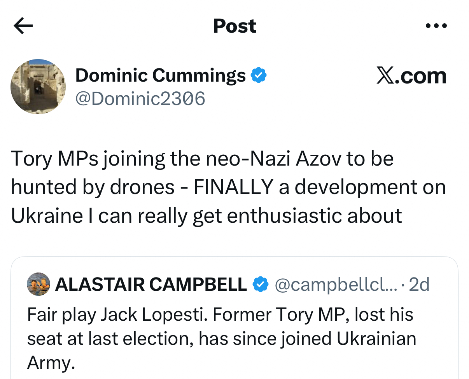Image resolution: width=469 pixels, height=379 pixels.
Task: Open the @Dominic2306 handle link
Action: pyautogui.click(x=140, y=98)
